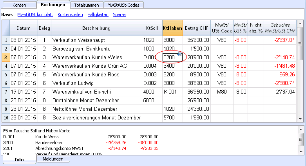Open the Totalsummen tab
The width and height of the screenshot is (306, 166).
click(x=87, y=5)
